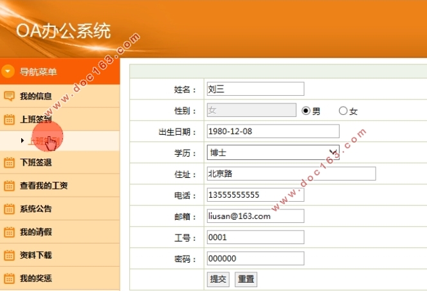Select the 男 radio button

pos(306,111)
